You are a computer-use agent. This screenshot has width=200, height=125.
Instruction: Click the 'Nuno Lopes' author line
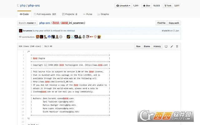click(x=58, y=108)
